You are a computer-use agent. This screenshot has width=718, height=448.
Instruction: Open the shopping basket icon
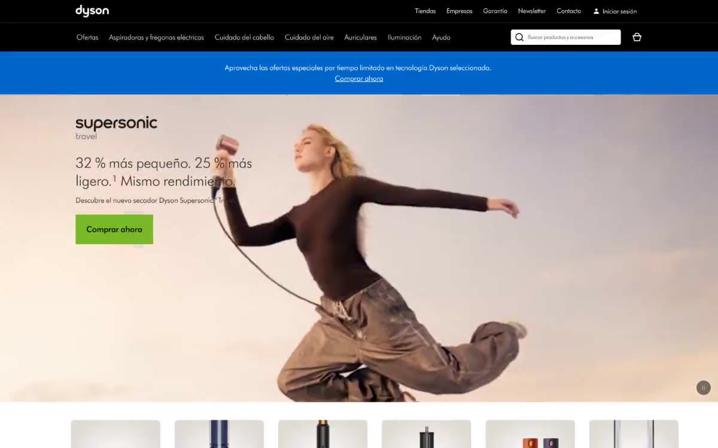637,37
